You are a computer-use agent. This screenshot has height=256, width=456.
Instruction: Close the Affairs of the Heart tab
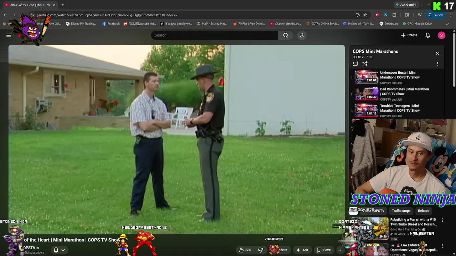pyautogui.click(x=54, y=5)
